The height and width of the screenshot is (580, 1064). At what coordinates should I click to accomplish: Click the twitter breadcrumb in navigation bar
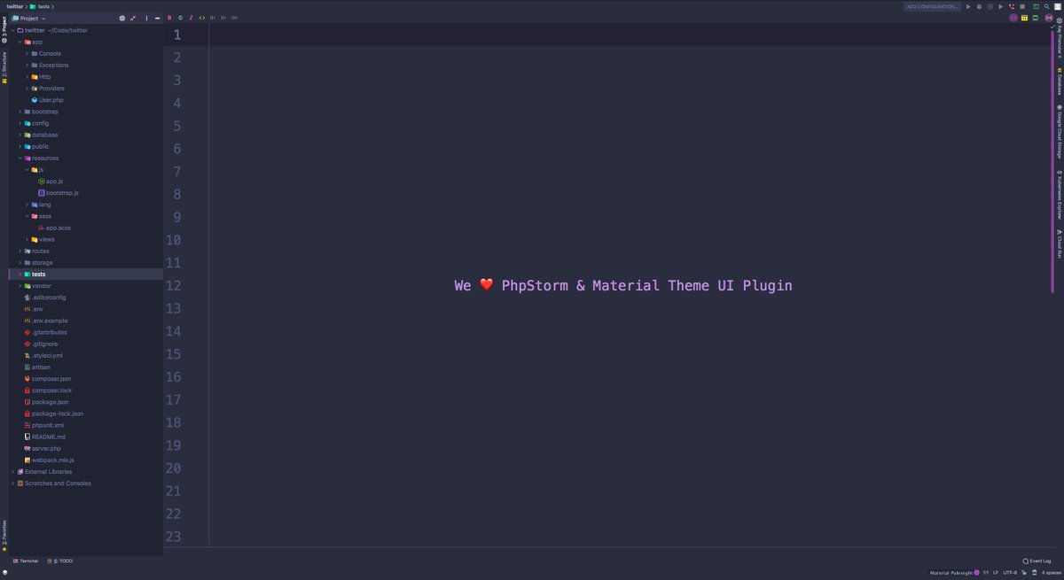tap(15, 6)
